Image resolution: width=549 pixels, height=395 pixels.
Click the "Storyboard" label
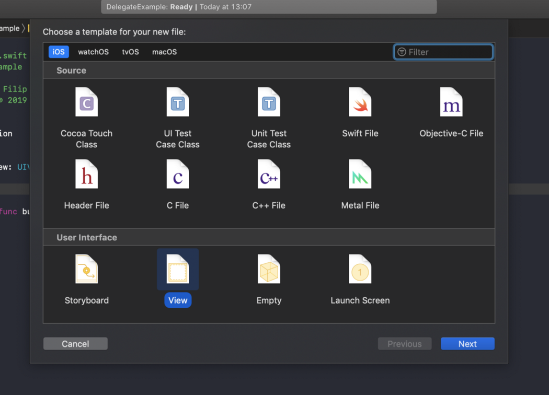coord(86,300)
